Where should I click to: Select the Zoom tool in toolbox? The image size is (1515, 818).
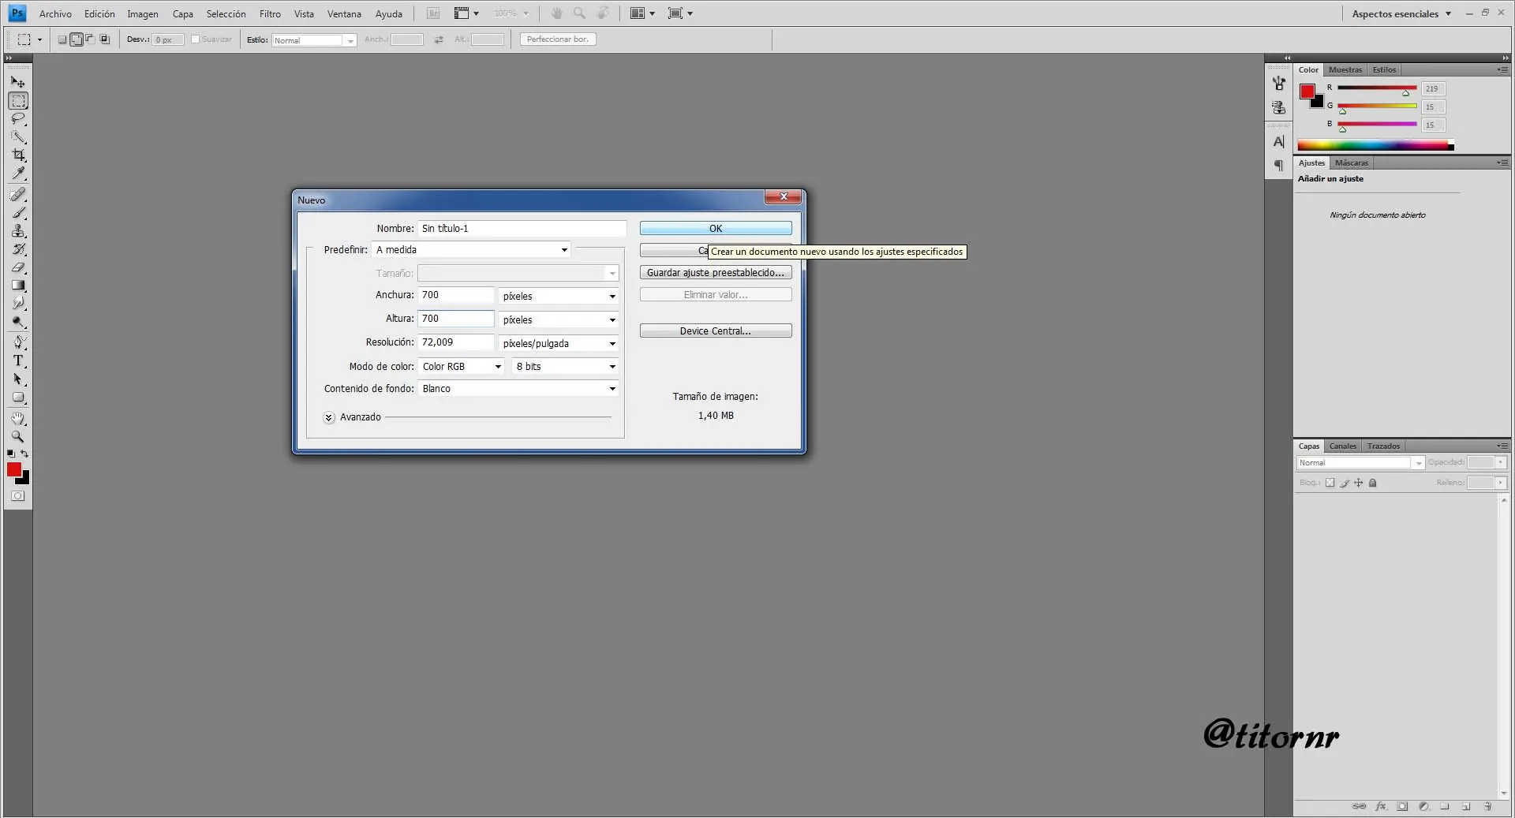click(18, 436)
